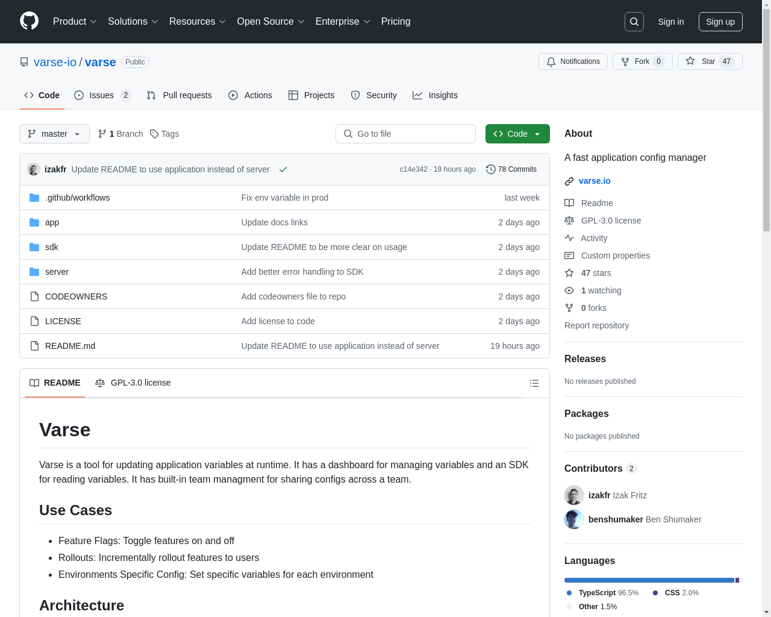Click the CSS 2.0% language entry
This screenshot has height=617, width=771.
click(676, 593)
